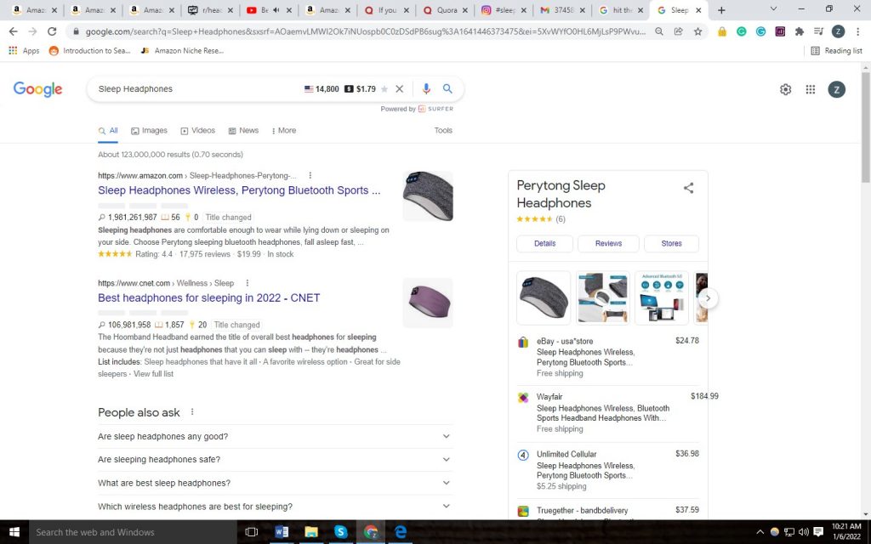Open a new browser tab

click(x=721, y=10)
